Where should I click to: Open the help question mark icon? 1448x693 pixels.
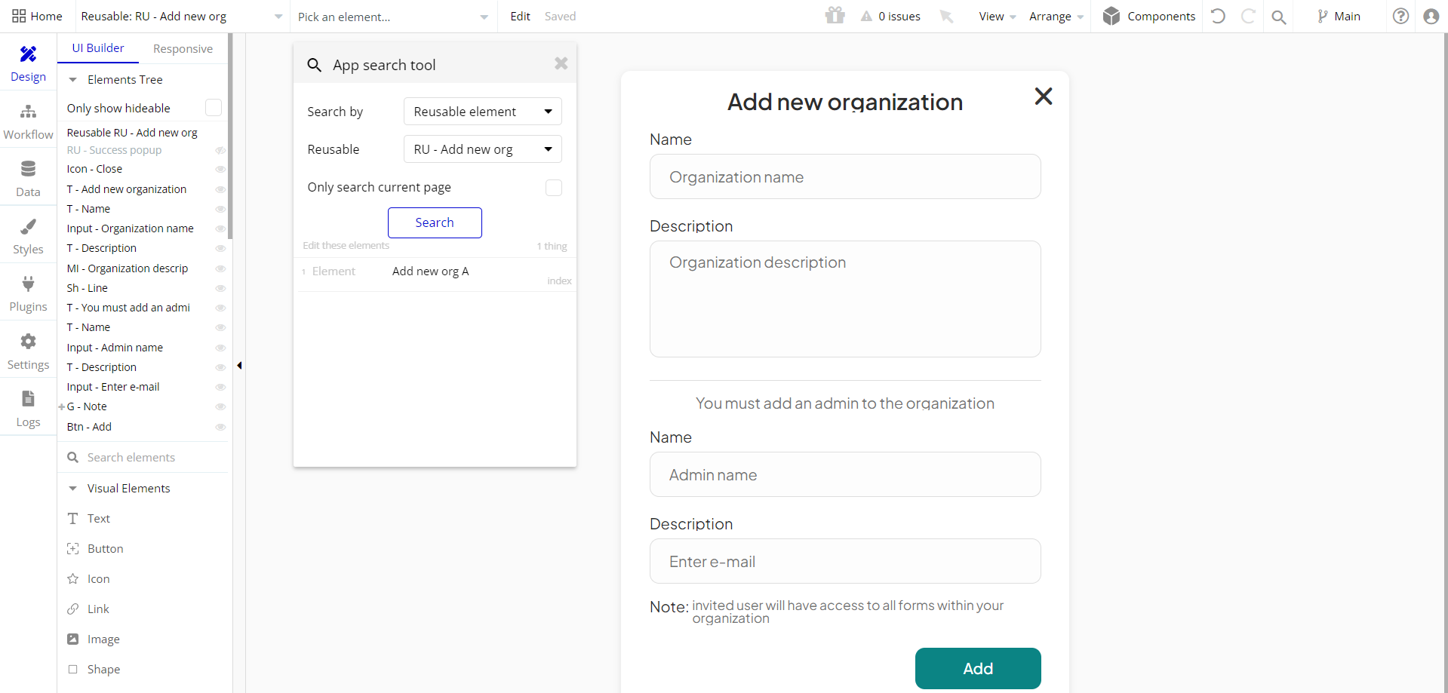point(1400,16)
